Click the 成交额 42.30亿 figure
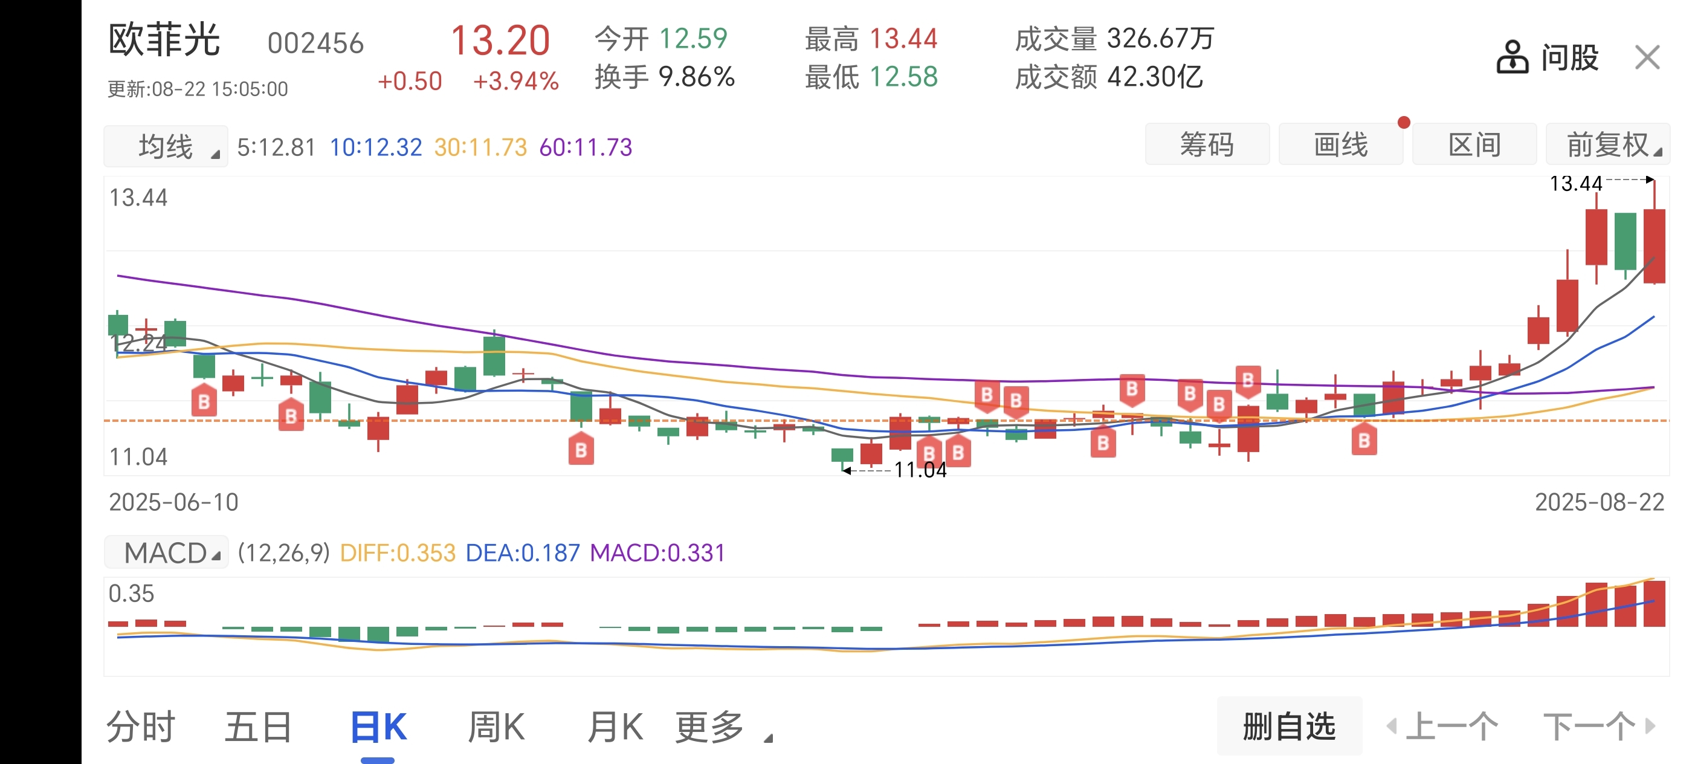Screen dimensions: 1692x764 [x=1109, y=77]
